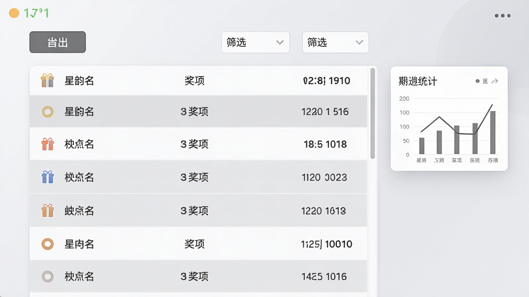The height and width of the screenshot is (297, 529).
Task: Click the 200 y-axis label in the chart
Action: point(404,98)
